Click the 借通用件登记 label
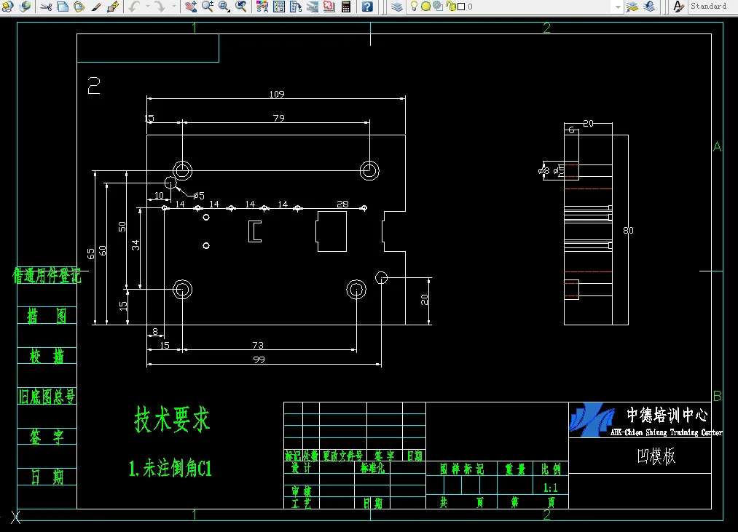The width and height of the screenshot is (738, 532). click(47, 276)
